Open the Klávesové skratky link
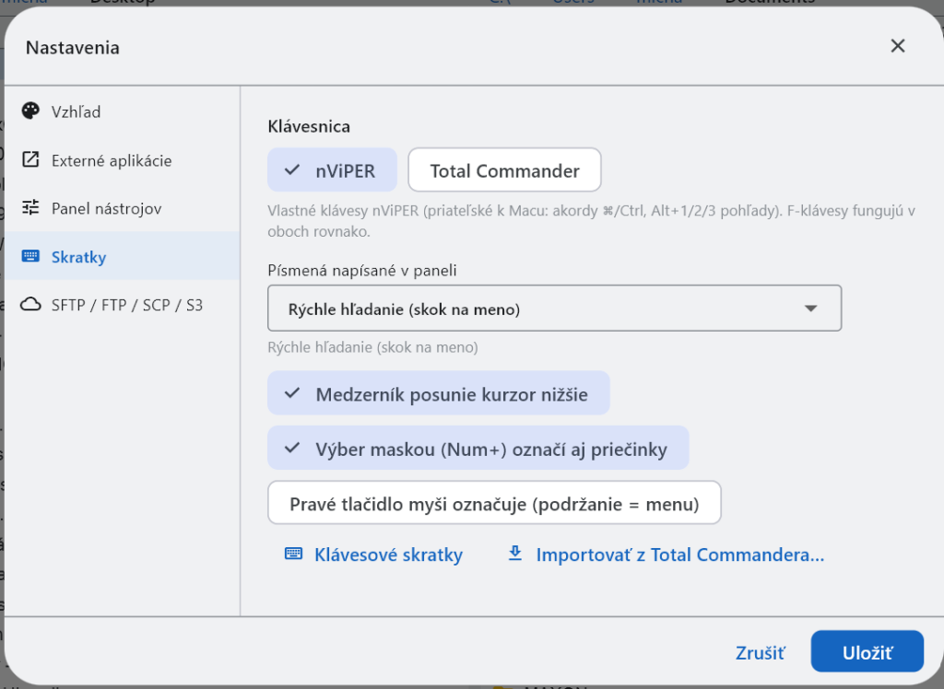 [x=374, y=555]
